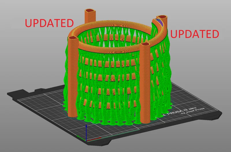The height and width of the screenshot is (152, 231).
Task: Click the right red UPDATED label
Action: (195, 34)
